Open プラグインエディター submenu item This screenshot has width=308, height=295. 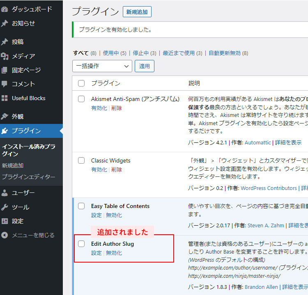29,177
